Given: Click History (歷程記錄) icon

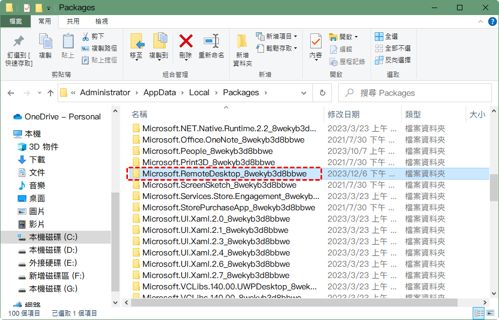Looking at the screenshot, I should click(333, 62).
